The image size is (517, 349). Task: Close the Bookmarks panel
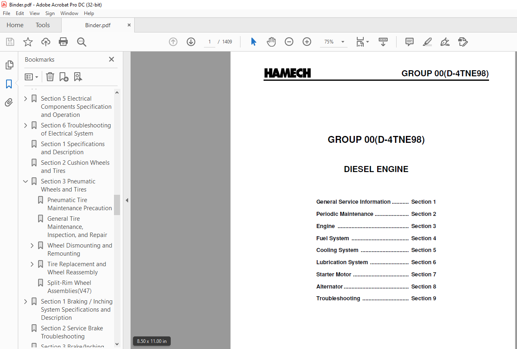tap(112, 59)
